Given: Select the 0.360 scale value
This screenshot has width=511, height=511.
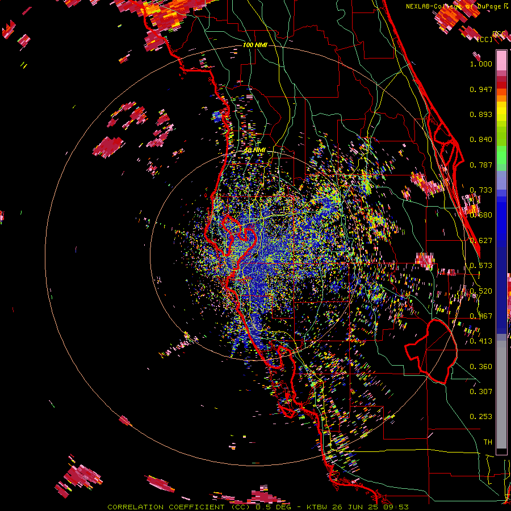Looking at the screenshot, I should click(x=481, y=367).
